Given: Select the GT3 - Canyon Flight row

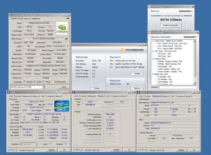Looking at the screenshot, I should 170,49.
